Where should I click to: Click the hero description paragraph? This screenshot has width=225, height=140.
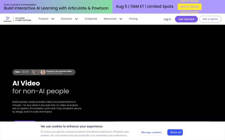pyautogui.click(x=47, y=107)
